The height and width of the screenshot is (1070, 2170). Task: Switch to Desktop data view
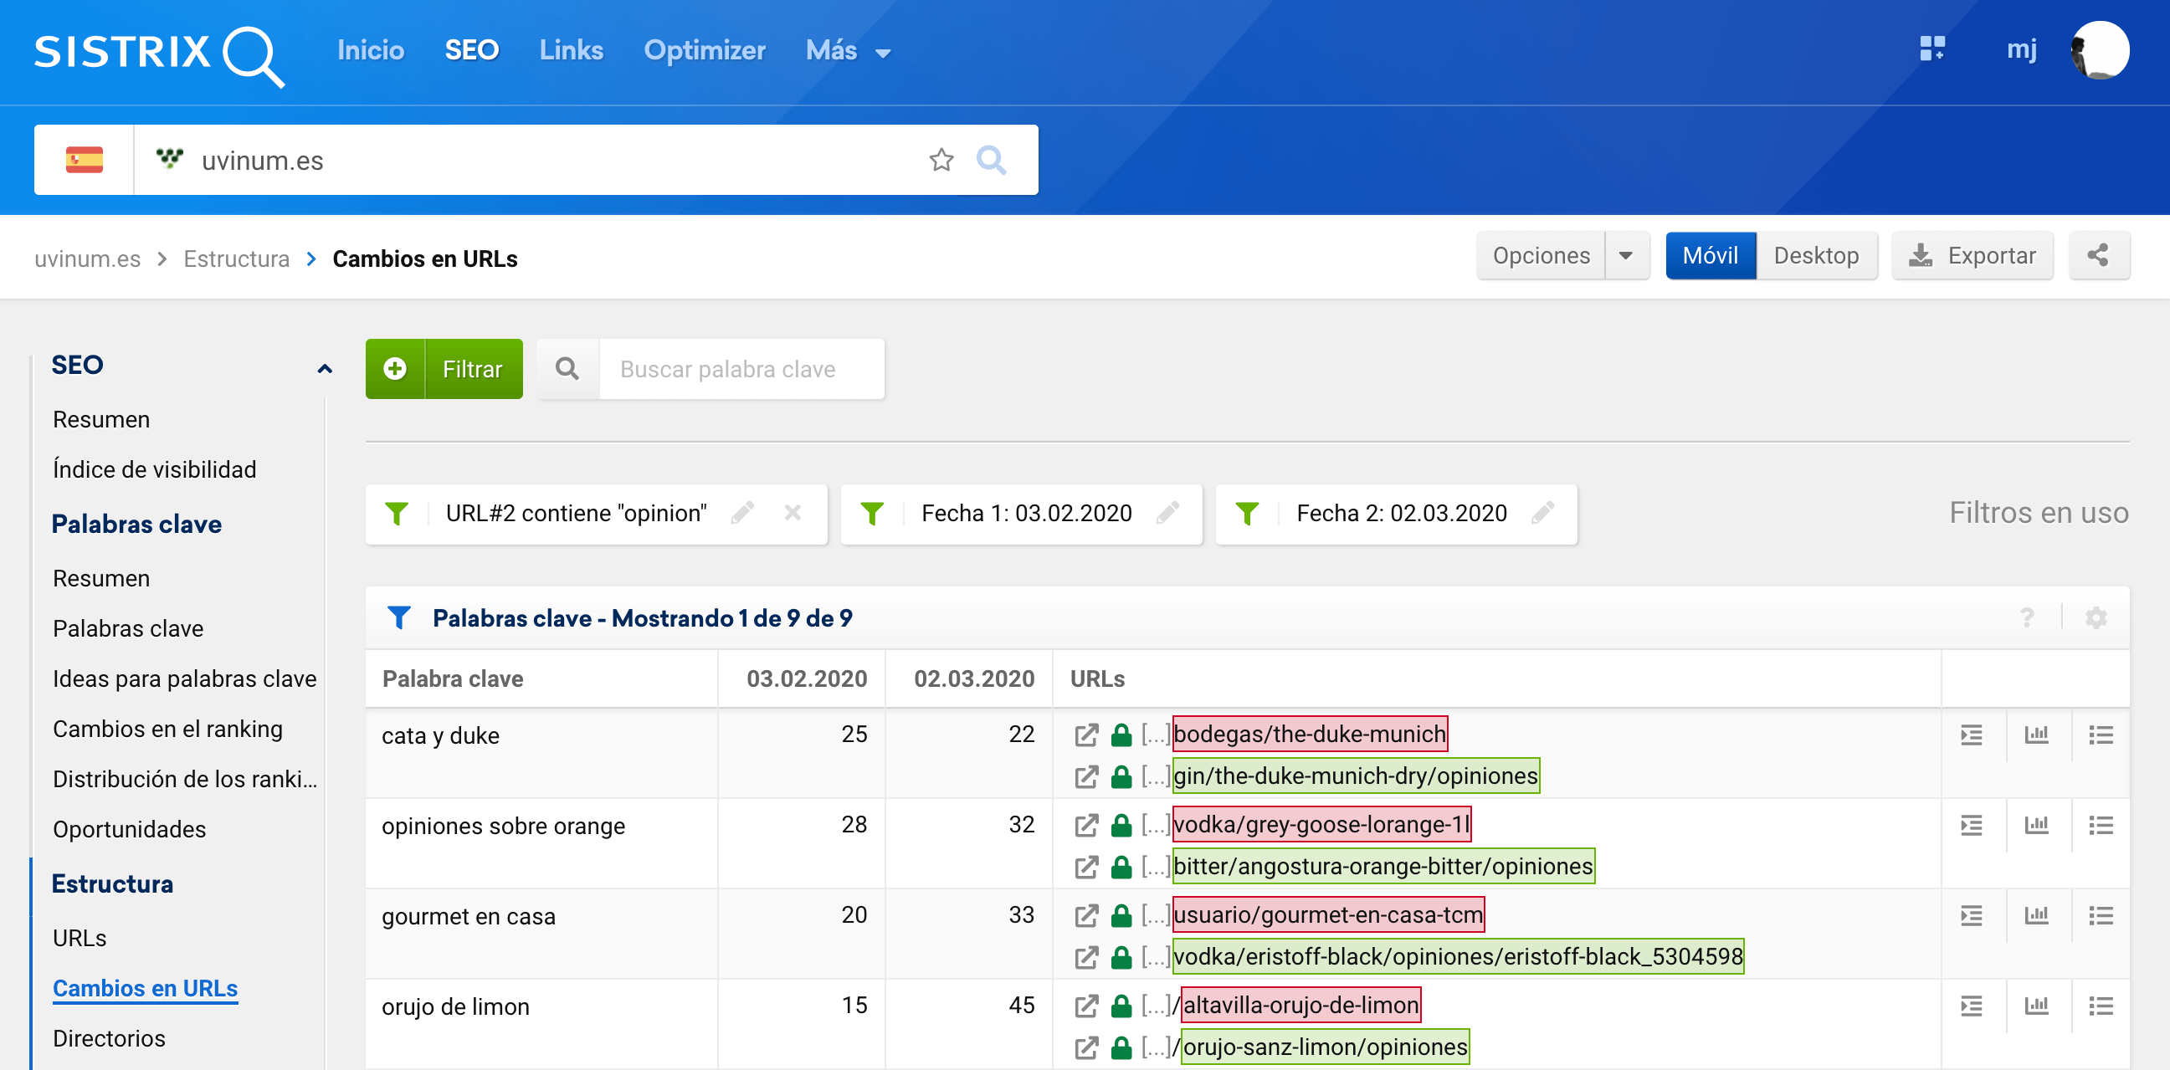pos(1815,255)
